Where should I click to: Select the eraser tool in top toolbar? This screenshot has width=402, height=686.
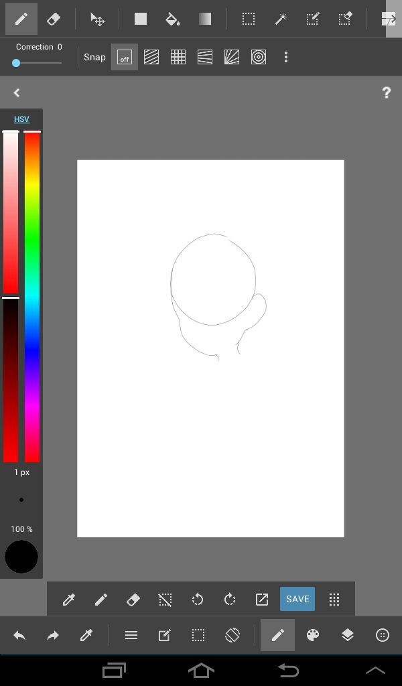[54, 19]
